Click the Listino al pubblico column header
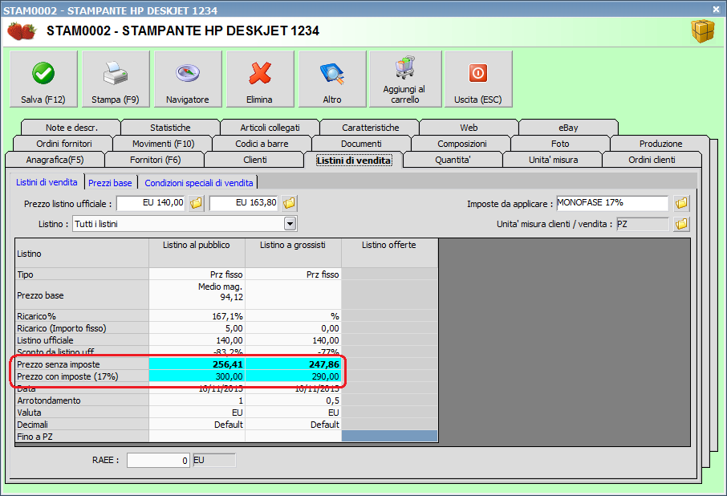This screenshot has height=496, width=727. coord(197,253)
